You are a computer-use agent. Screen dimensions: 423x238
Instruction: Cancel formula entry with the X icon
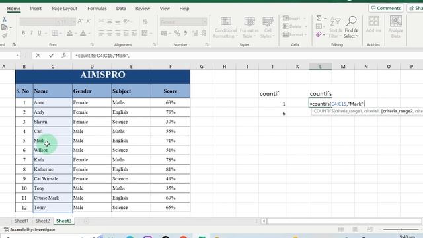[38, 56]
